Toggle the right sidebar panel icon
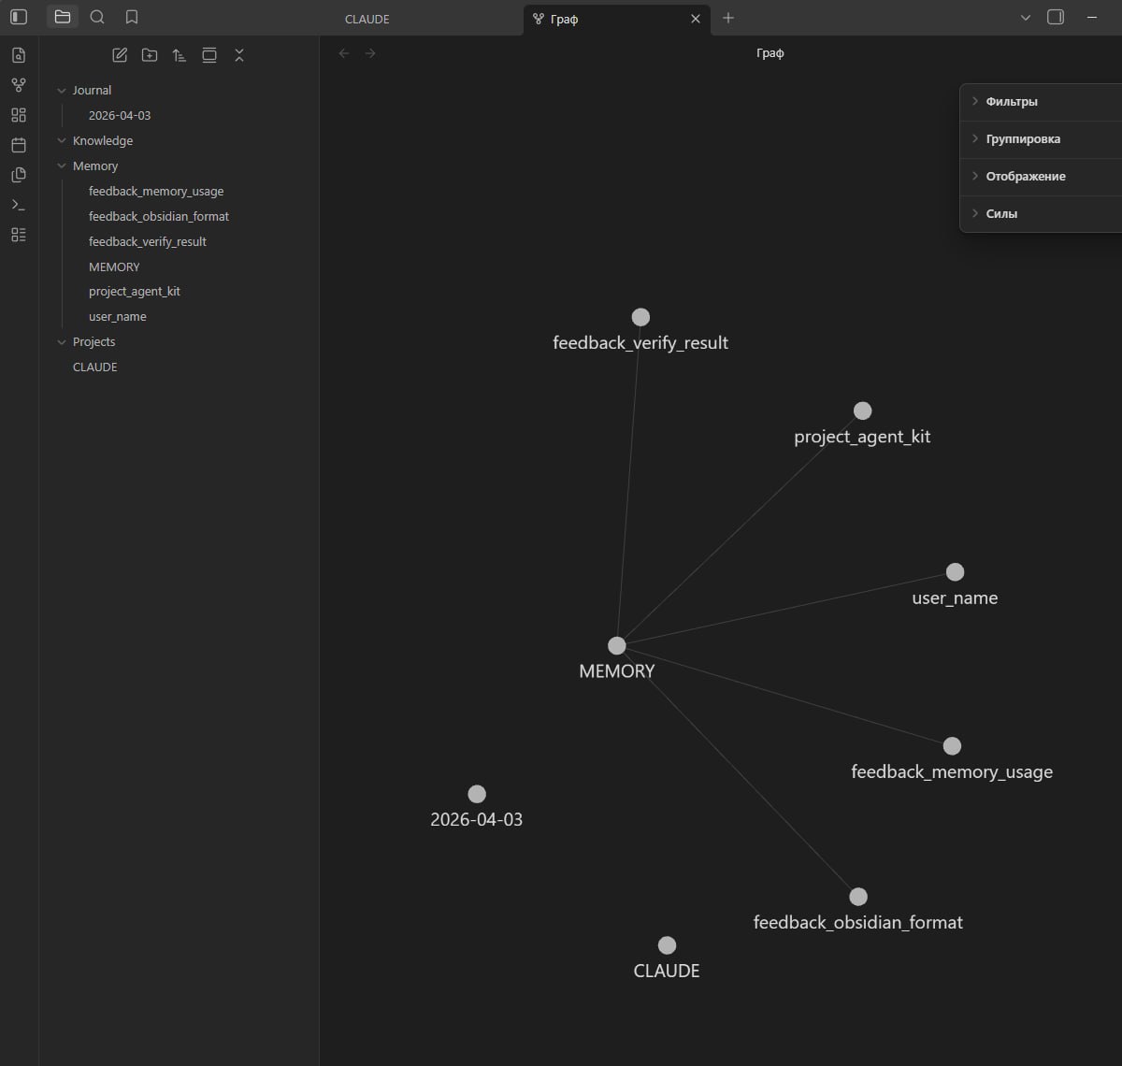 click(1056, 17)
